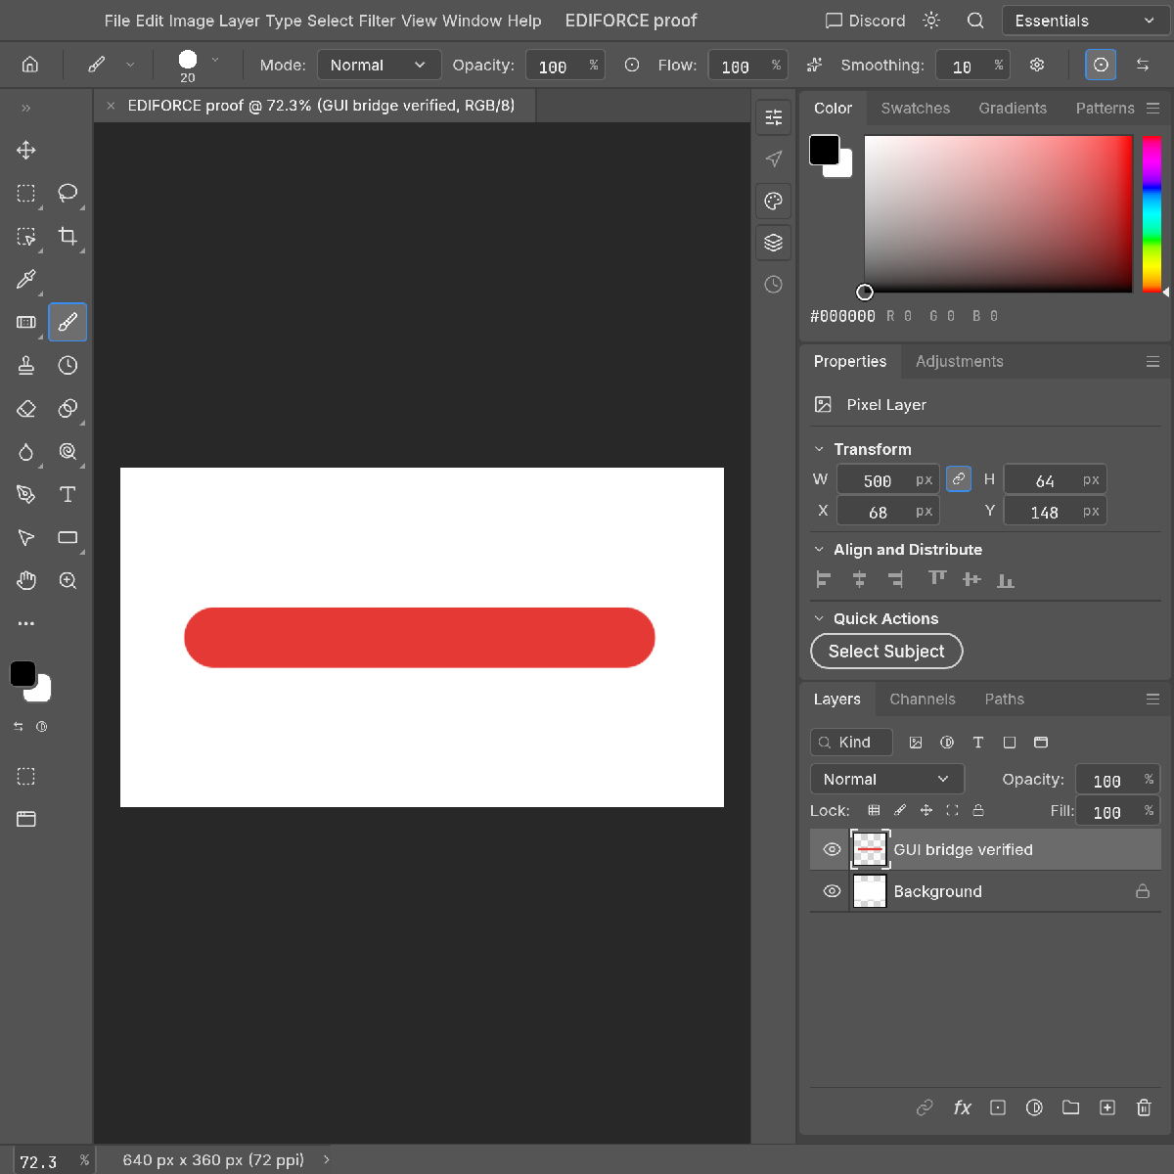Select the Move tool
Image resolution: width=1174 pixels, height=1174 pixels.
click(x=26, y=150)
